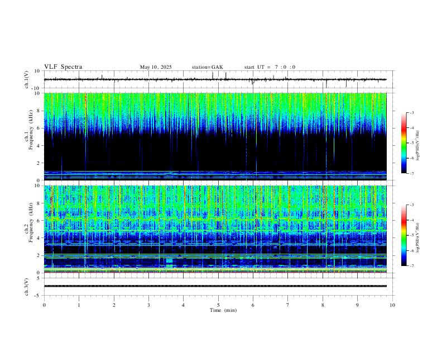The width and height of the screenshot is (442, 342).
Task: Click the "10" tick on Time axis
Action: [x=392, y=305]
